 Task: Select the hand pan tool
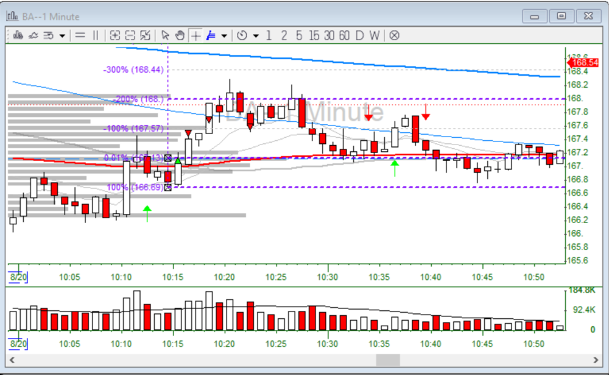180,35
